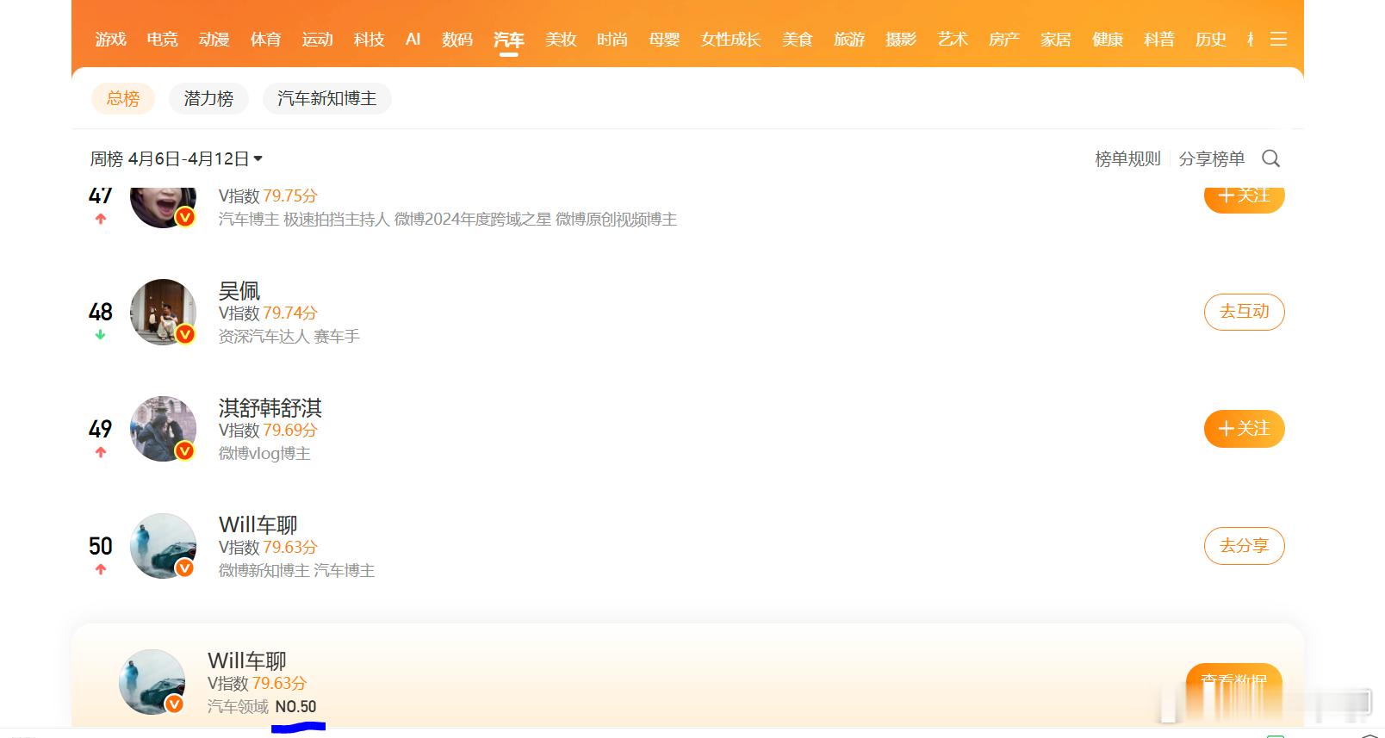Viewport: 1385px width, 738px height.
Task: Click 吴佩's orange verified V badge
Action: (185, 334)
